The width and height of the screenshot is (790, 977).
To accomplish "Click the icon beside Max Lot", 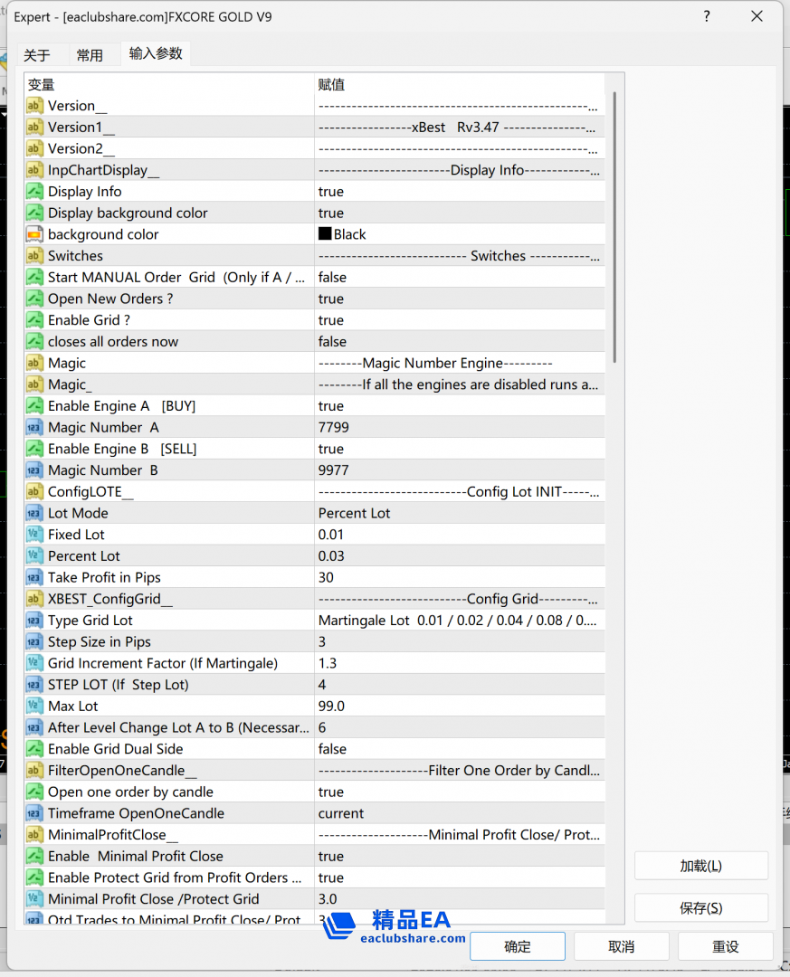I will point(34,707).
